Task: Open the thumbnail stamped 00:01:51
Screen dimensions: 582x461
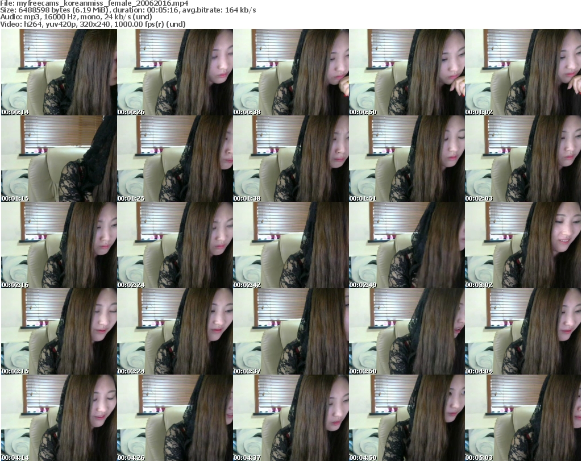Action: pos(407,159)
